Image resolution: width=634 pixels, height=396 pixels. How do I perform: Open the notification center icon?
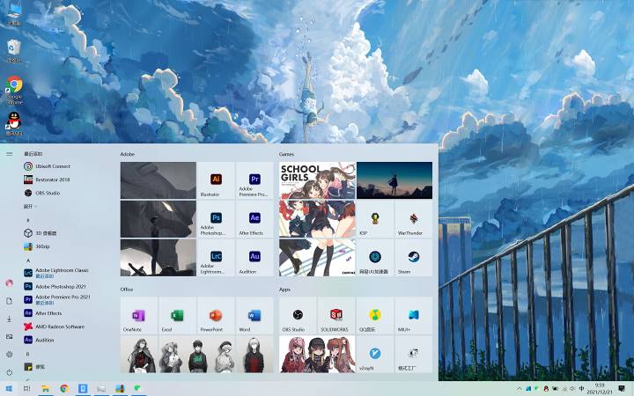coord(622,389)
